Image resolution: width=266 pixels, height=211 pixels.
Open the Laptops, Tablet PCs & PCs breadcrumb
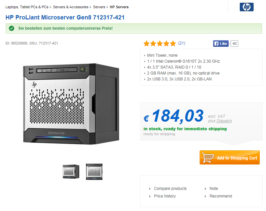[x=27, y=7]
